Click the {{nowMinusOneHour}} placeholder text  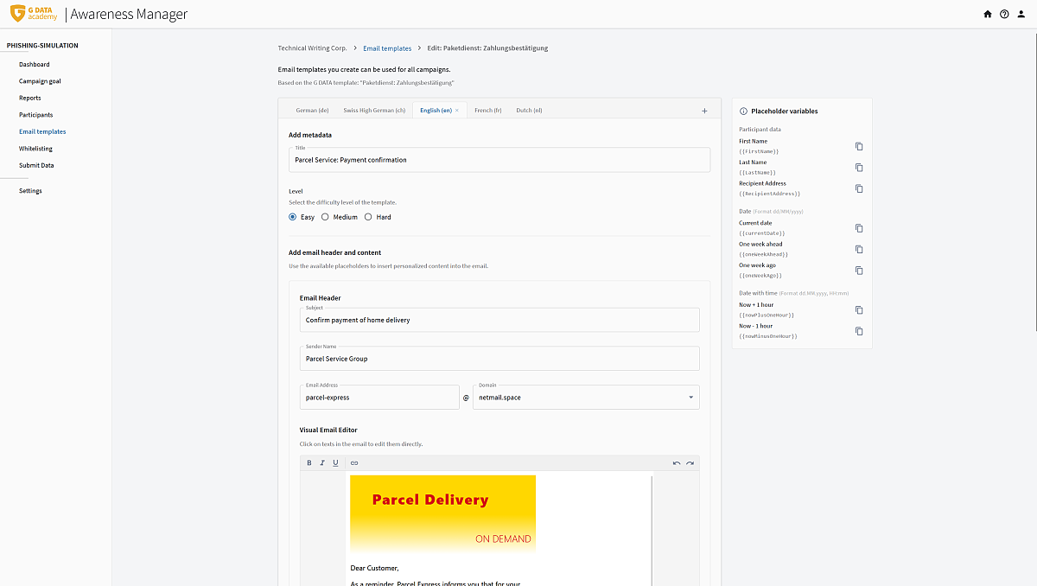(768, 335)
